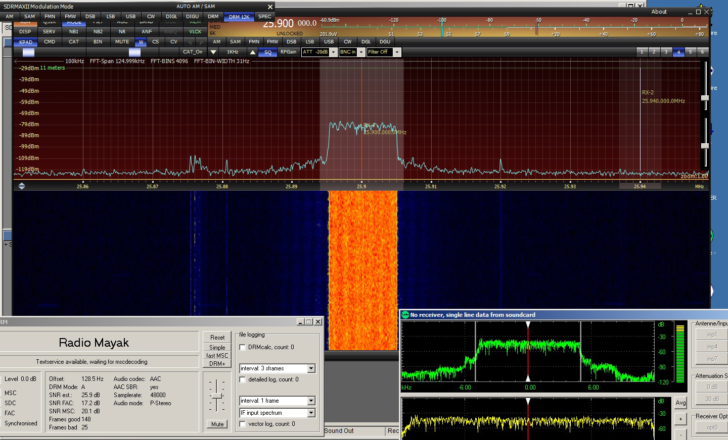Screen dimensions: 728x440
Task: Adjust the DRM volume slider above Mute
Action: point(217,396)
